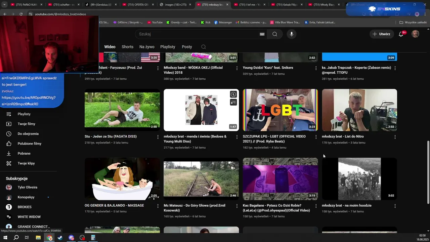The image size is (430, 242).
Task: Open options menu for Young Dzidzi Kurz video
Action: pyautogui.click(x=316, y=68)
